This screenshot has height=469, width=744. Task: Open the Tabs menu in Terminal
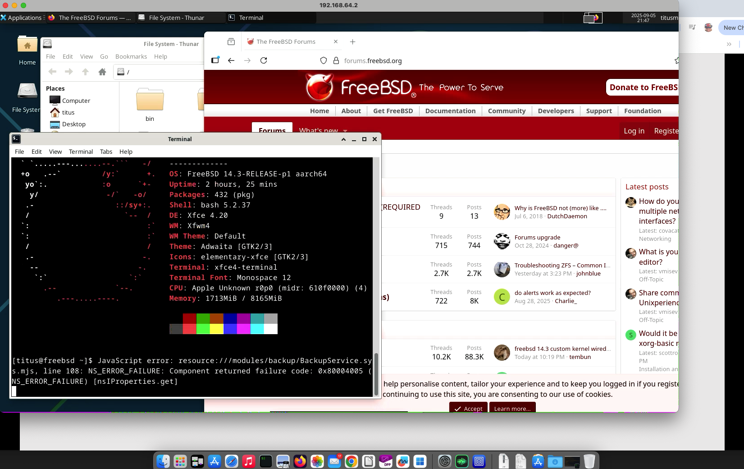click(x=106, y=152)
